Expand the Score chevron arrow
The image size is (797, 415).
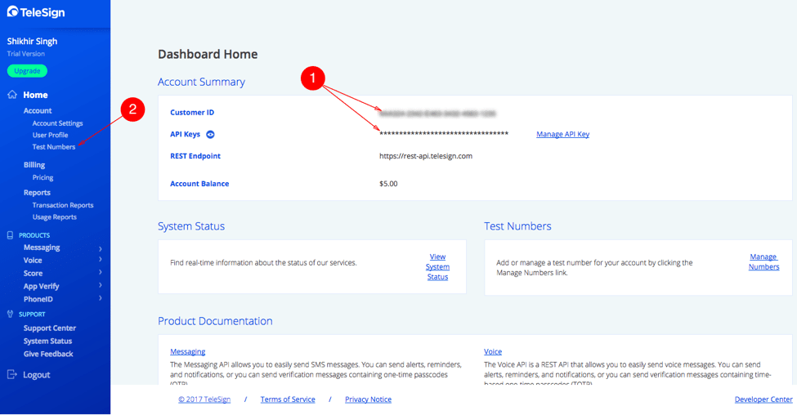pos(101,272)
